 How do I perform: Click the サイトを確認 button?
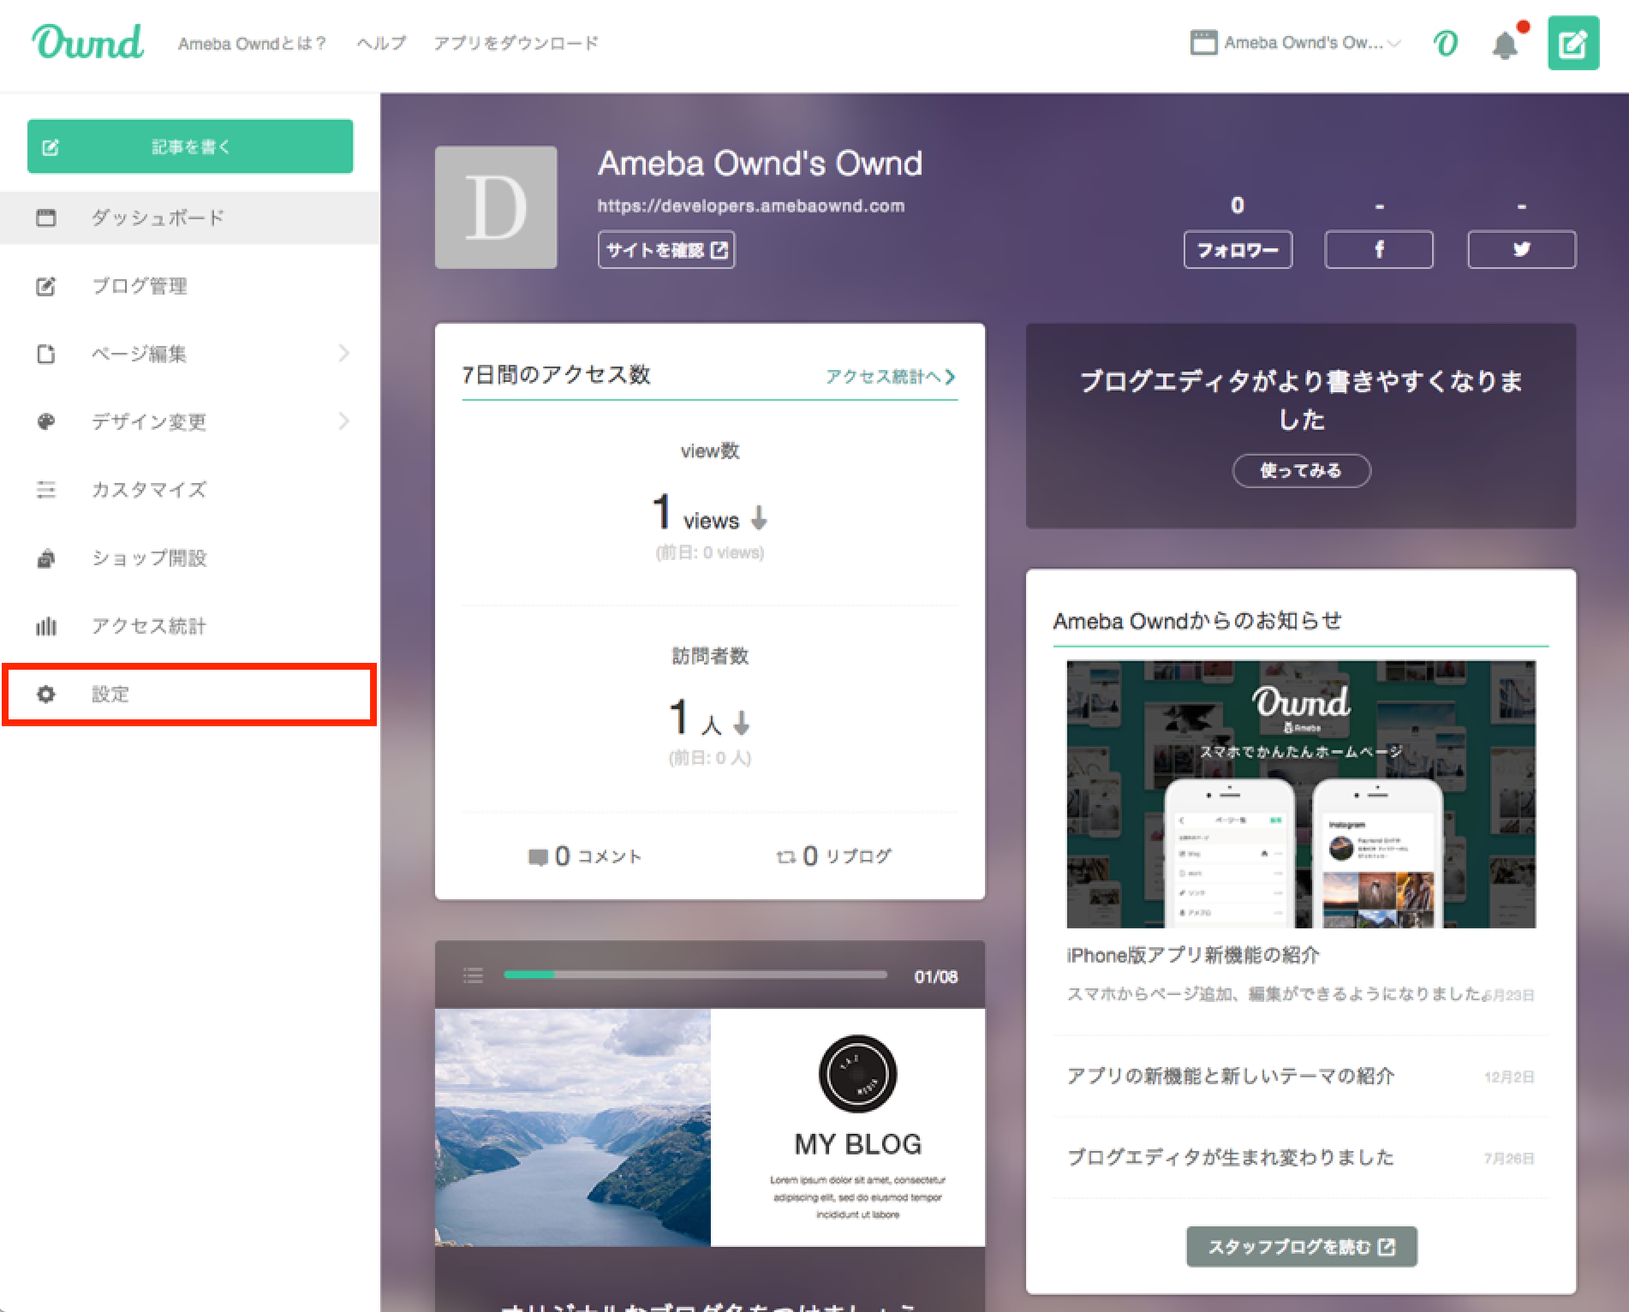pos(665,250)
